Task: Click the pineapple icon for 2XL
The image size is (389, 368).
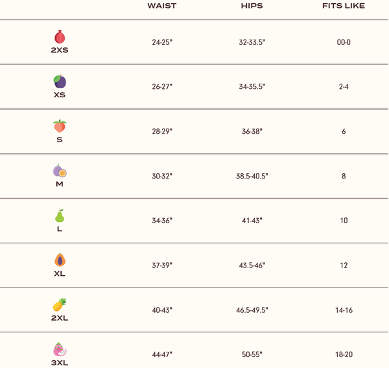Action: point(60,304)
